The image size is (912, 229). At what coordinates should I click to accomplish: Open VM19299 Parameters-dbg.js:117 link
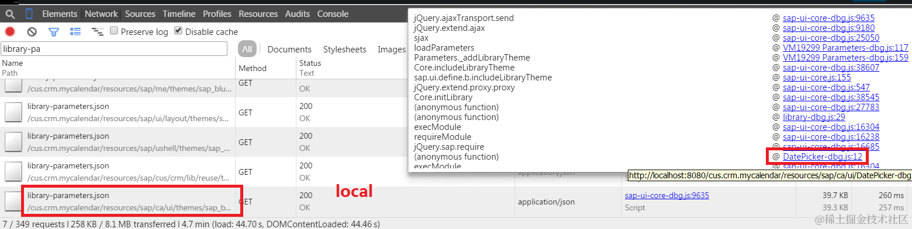point(845,48)
